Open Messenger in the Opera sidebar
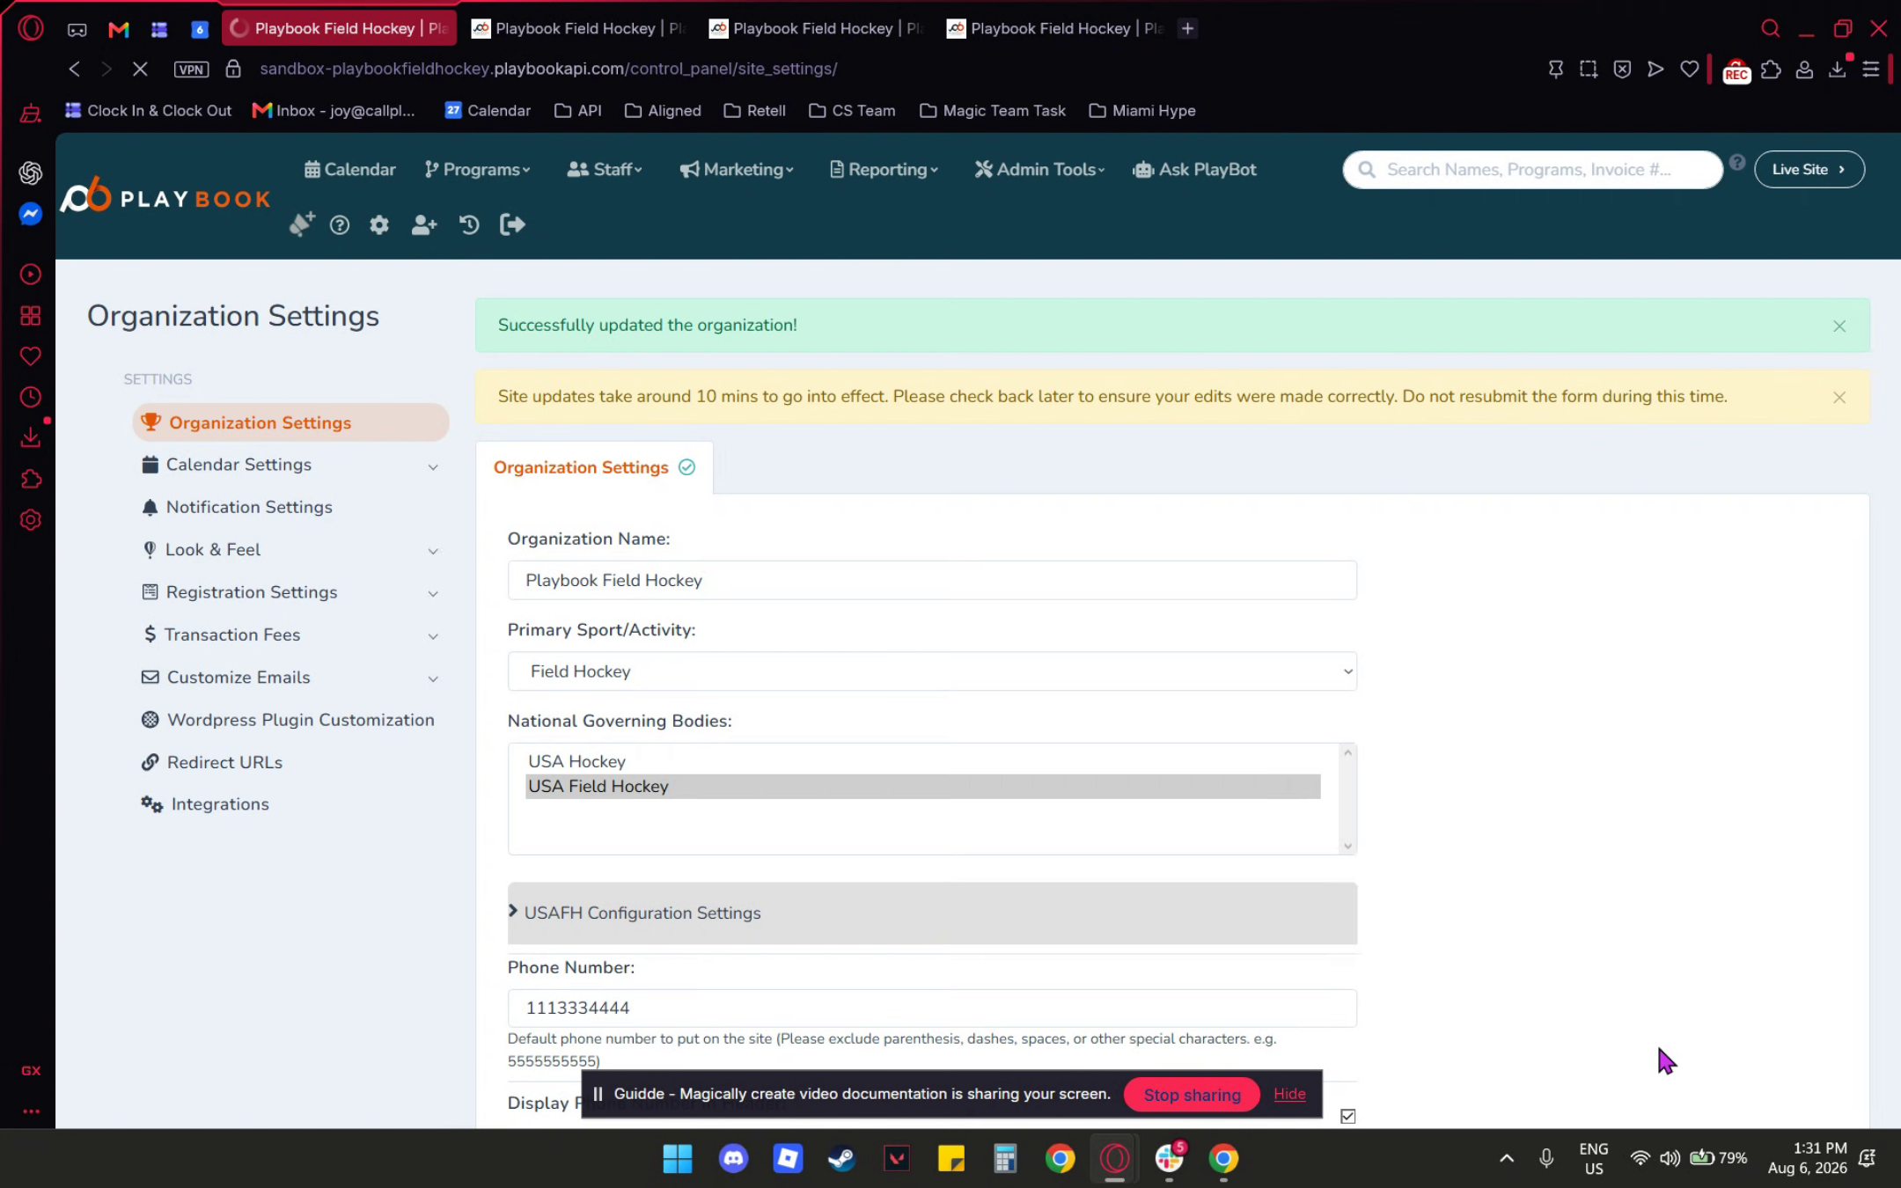The height and width of the screenshot is (1188, 1901). click(x=31, y=214)
